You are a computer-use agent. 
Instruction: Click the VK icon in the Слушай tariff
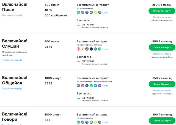95,49
